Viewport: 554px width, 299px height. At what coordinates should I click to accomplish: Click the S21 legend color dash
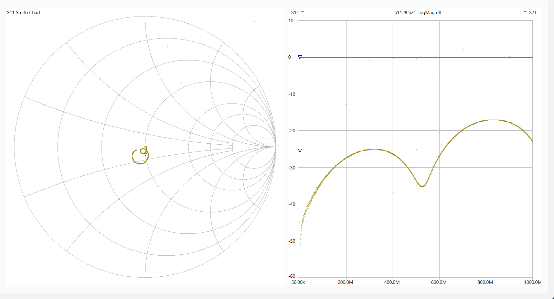coord(525,12)
